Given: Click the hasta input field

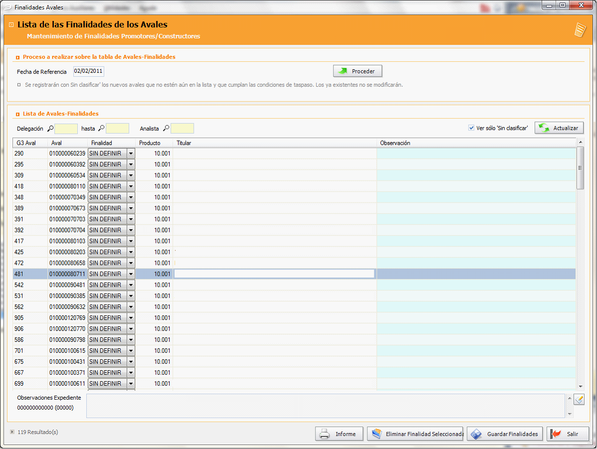Looking at the screenshot, I should (117, 129).
